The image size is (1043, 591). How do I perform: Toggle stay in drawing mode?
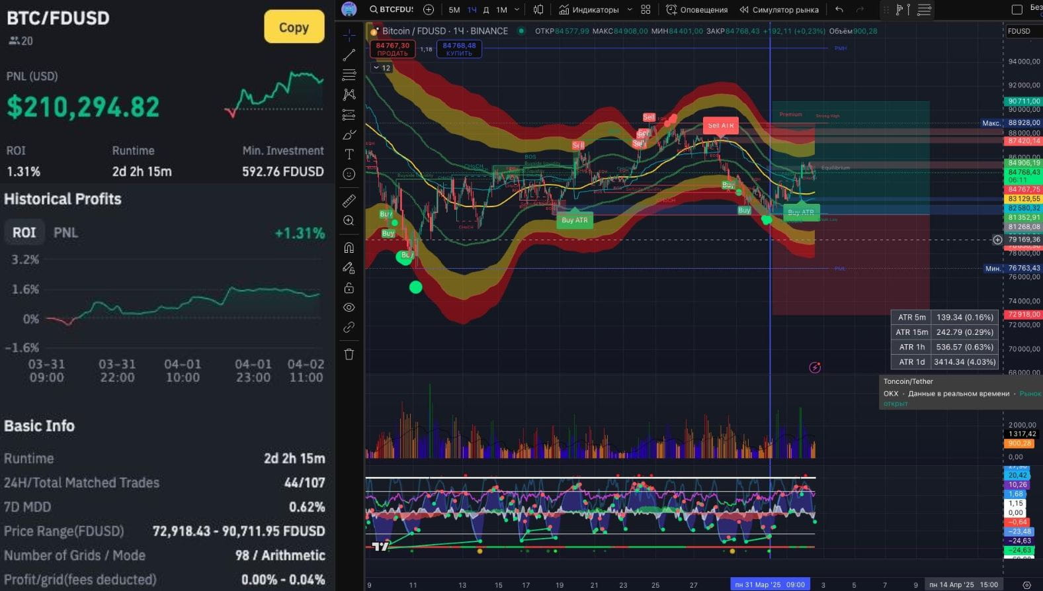point(349,267)
